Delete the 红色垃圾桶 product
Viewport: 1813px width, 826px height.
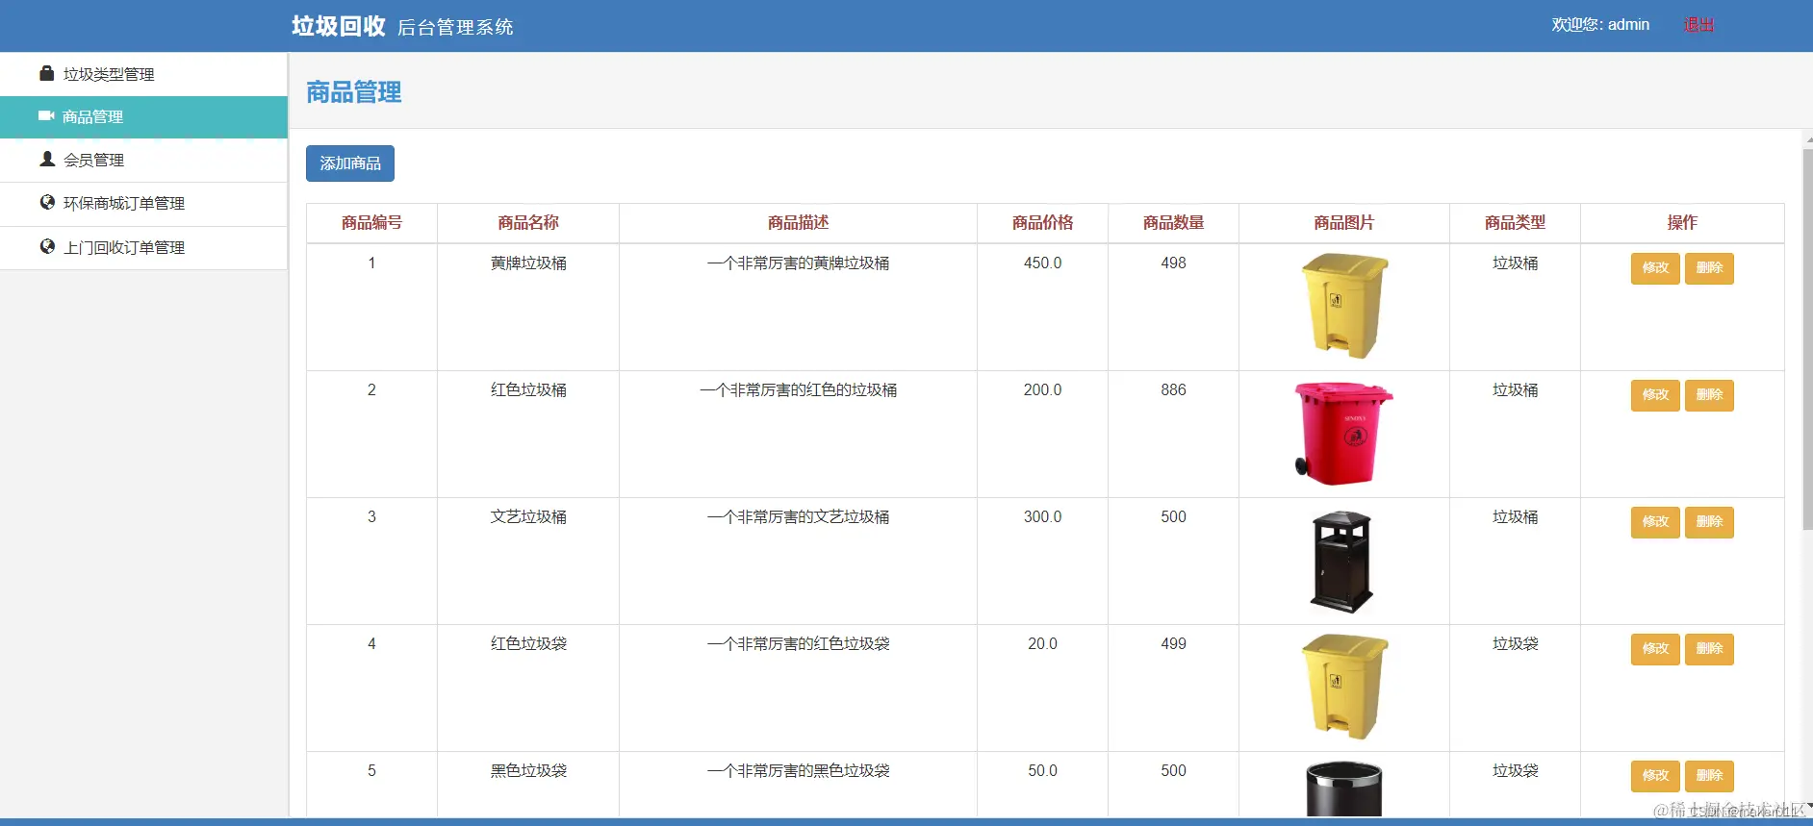click(1709, 395)
